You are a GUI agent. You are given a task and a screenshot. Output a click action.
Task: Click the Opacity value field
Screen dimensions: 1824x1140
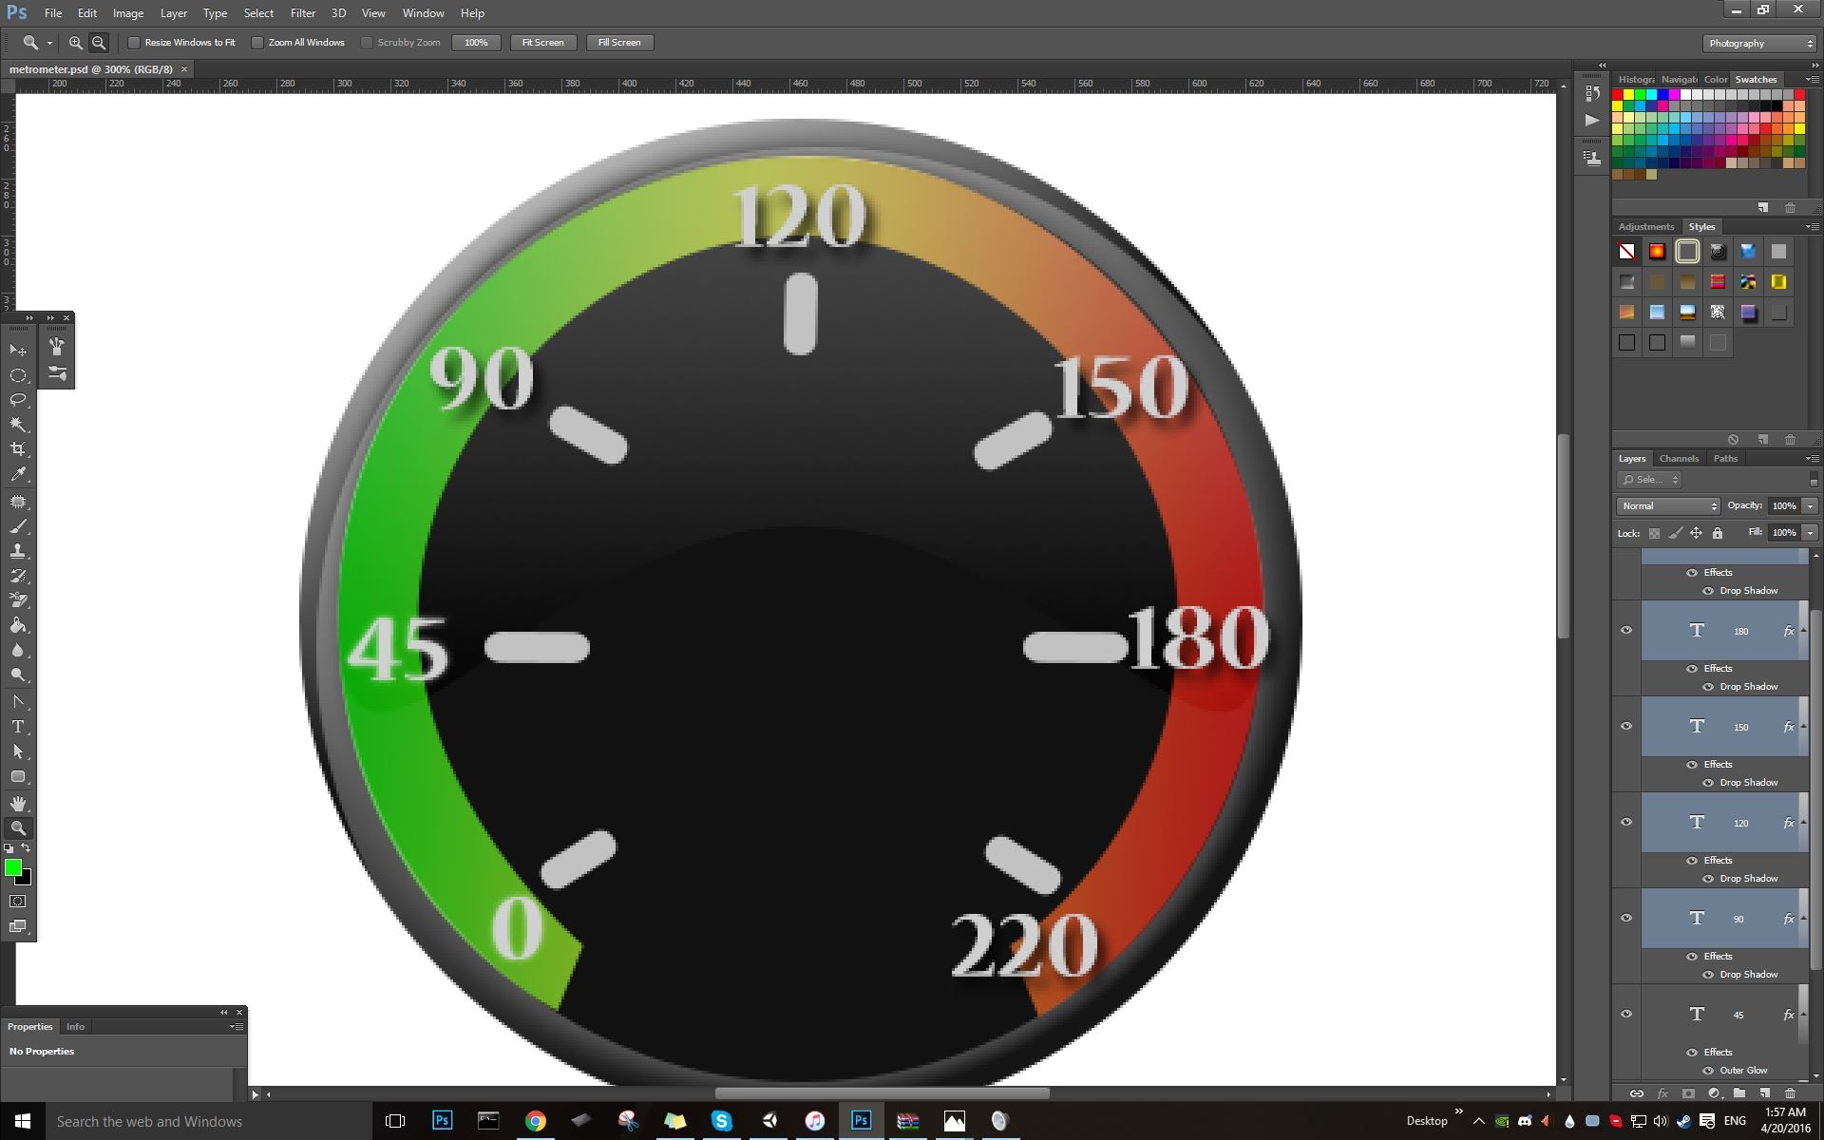[x=1784, y=506]
